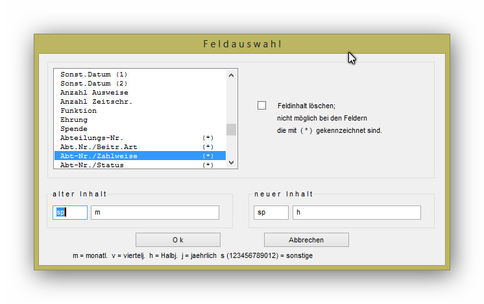Select Ehrung list entry

tap(74, 120)
